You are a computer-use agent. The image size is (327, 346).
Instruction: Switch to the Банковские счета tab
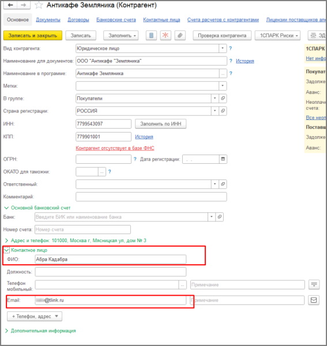[116, 20]
